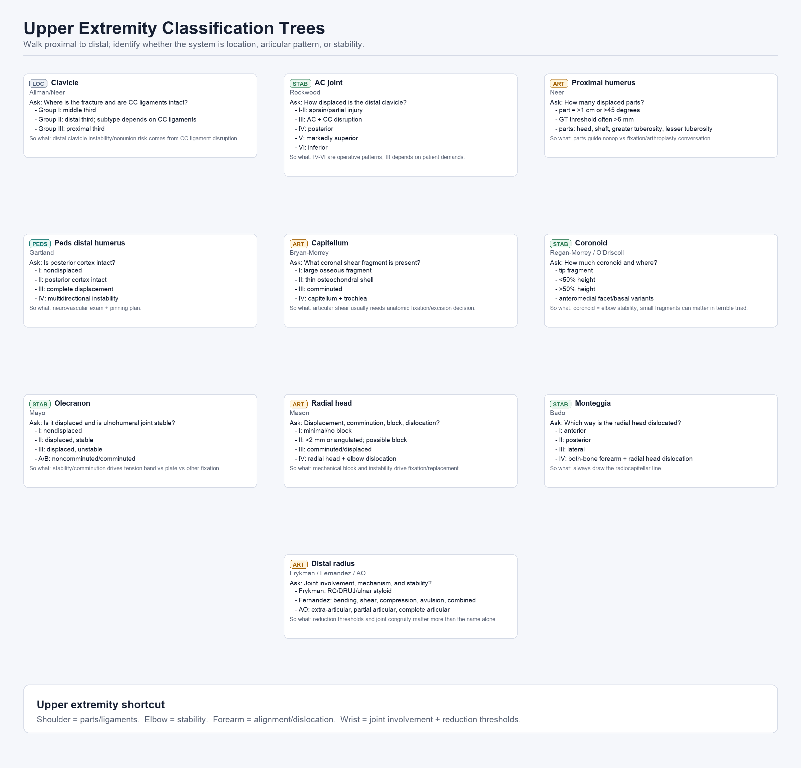Image resolution: width=801 pixels, height=768 pixels.
Task: Click the Allman/Neer subtitle
Action: coord(47,92)
